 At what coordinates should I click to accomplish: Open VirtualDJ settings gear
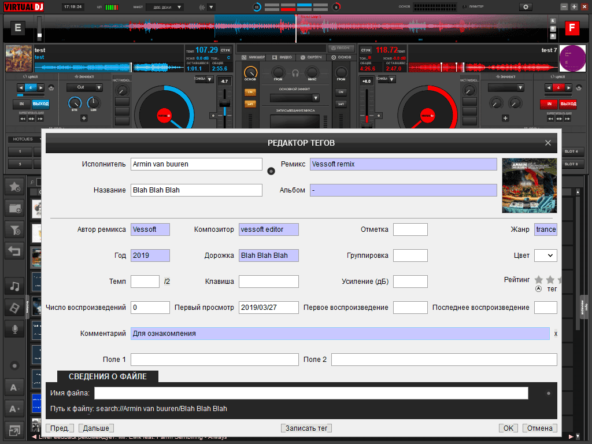[x=526, y=7]
